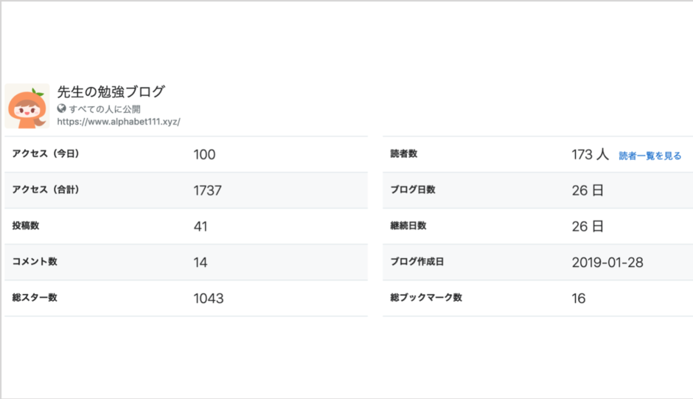Viewport: 693px width, 399px height.
Task: Click the 読者数 row label
Action: [403, 153]
